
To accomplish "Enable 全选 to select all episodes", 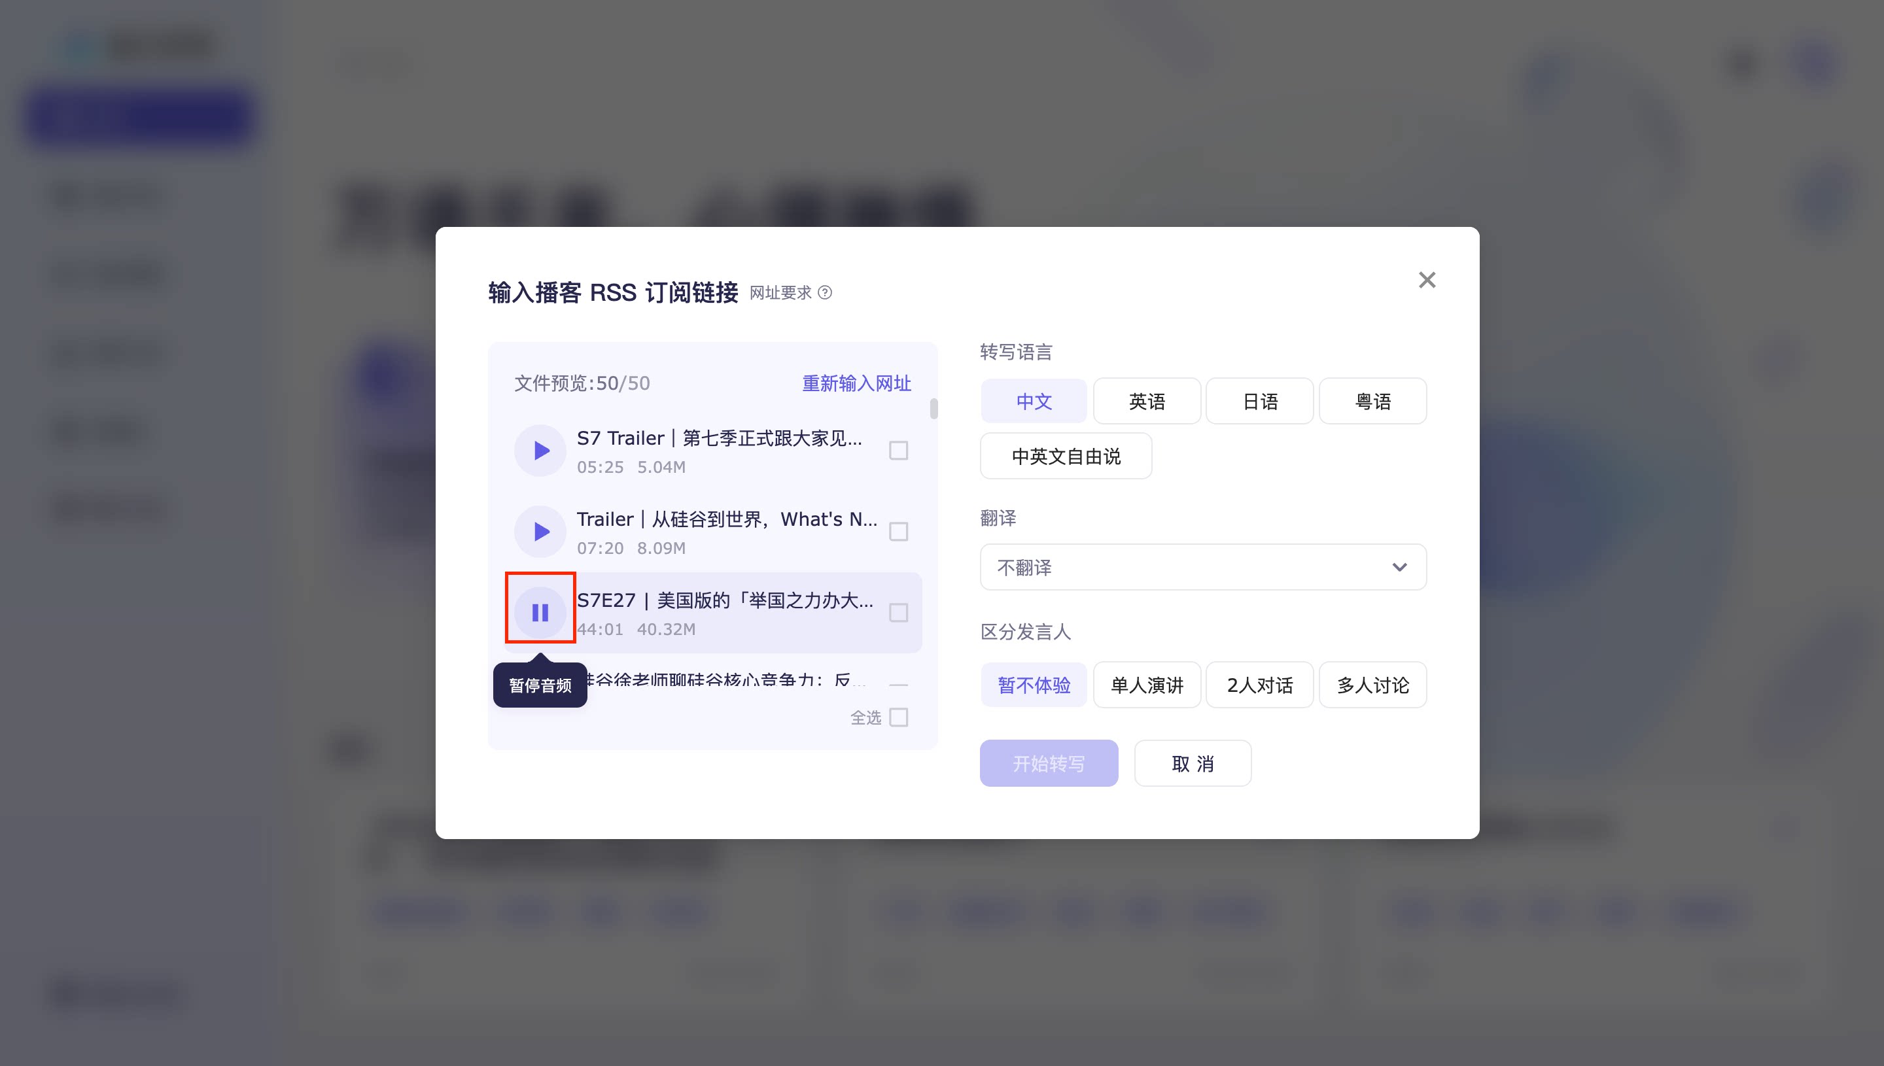I will (x=898, y=718).
